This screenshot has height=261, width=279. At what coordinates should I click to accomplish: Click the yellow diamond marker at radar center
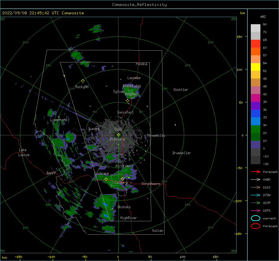118,135
